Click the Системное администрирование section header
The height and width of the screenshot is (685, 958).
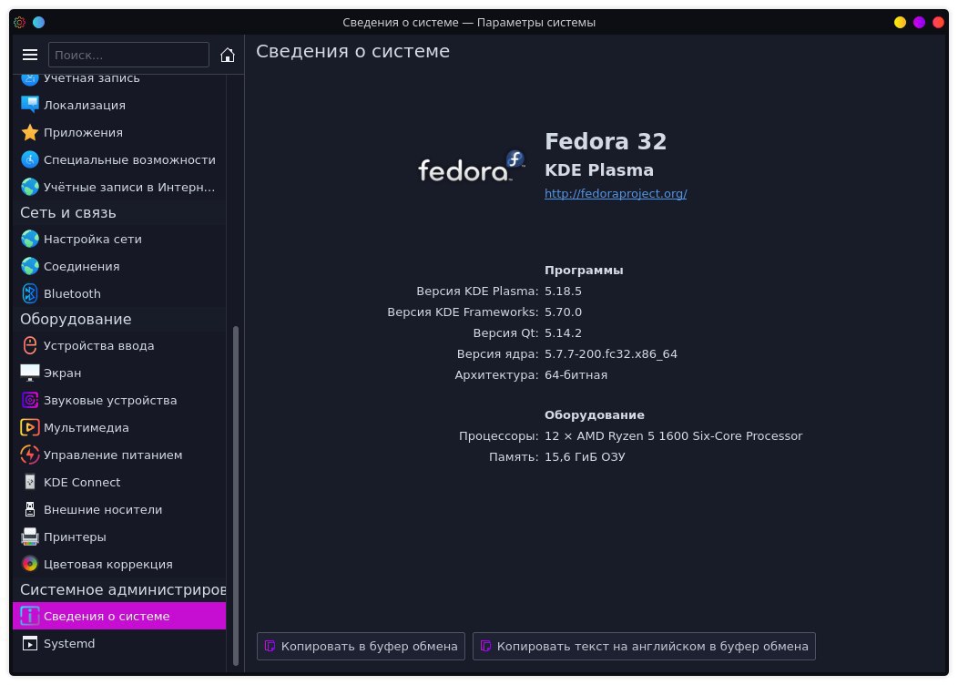123,589
